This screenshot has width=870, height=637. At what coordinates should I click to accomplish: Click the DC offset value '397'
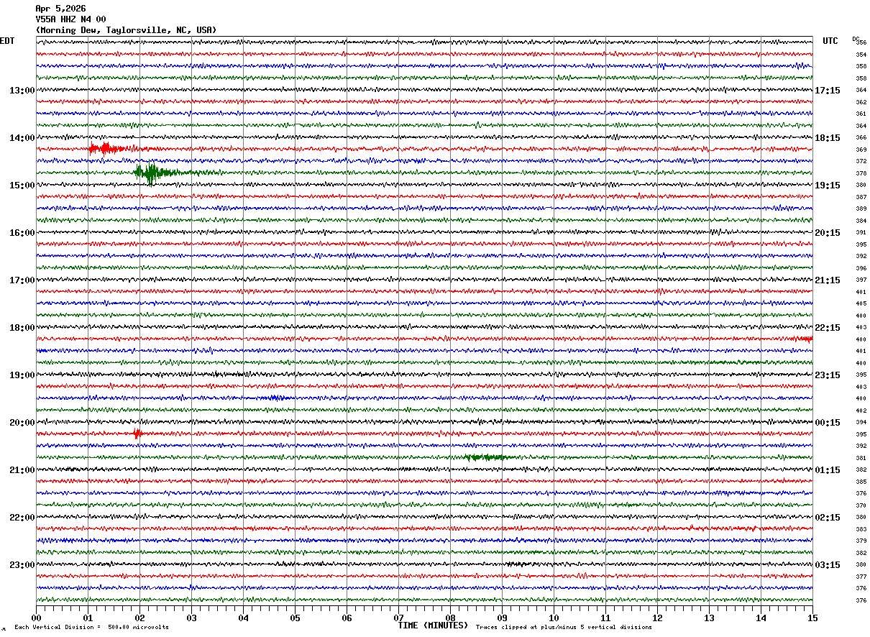861,280
